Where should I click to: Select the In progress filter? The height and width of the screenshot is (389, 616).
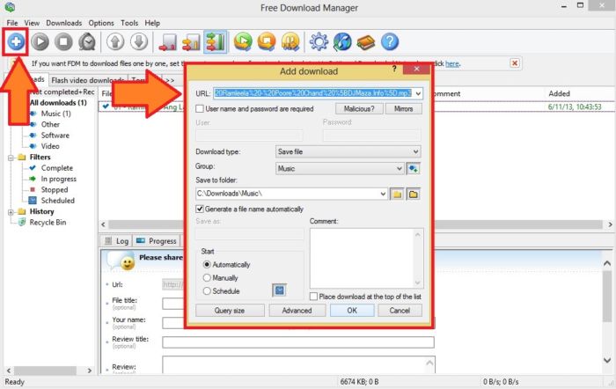[59, 179]
